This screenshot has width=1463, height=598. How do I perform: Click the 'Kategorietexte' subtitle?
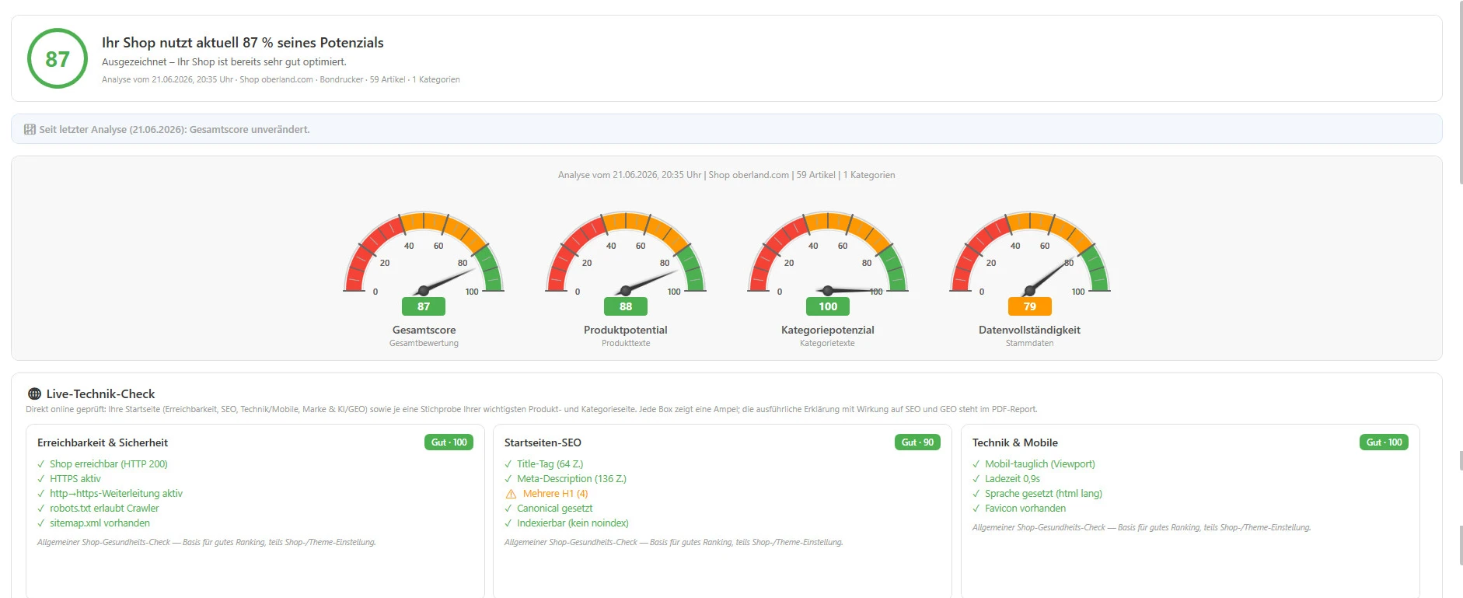pyautogui.click(x=827, y=343)
